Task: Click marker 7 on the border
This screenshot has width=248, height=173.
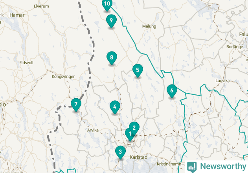Action: tap(76, 104)
